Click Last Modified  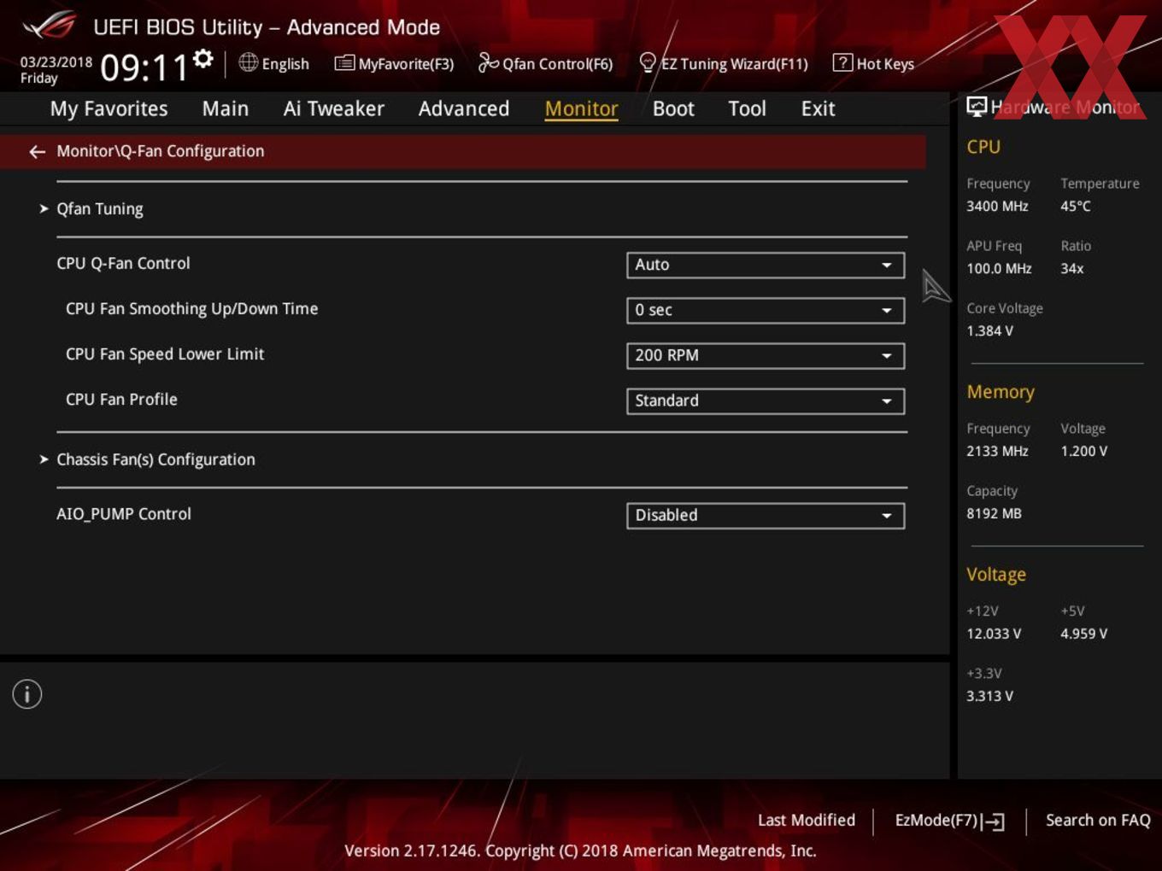point(806,820)
